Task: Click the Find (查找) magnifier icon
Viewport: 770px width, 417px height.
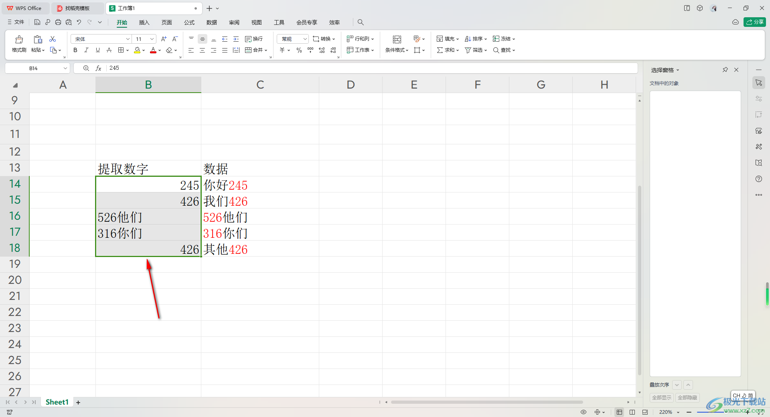Action: pos(496,50)
